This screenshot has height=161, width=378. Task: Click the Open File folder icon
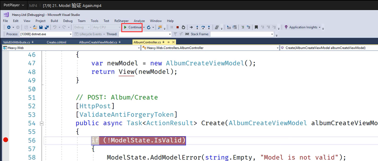tap(35, 27)
